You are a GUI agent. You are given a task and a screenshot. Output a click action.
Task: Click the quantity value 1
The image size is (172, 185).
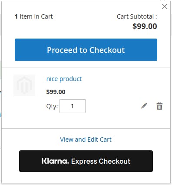coord(73,106)
